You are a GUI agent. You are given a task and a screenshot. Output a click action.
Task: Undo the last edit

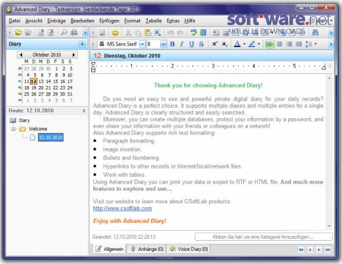click(170, 33)
